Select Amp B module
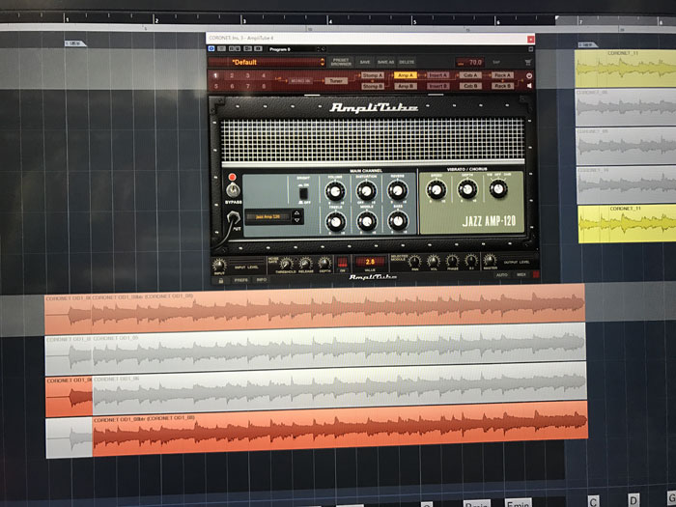 pyautogui.click(x=406, y=86)
